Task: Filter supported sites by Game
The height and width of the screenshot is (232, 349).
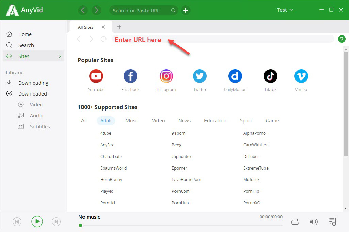Action: click(x=272, y=121)
